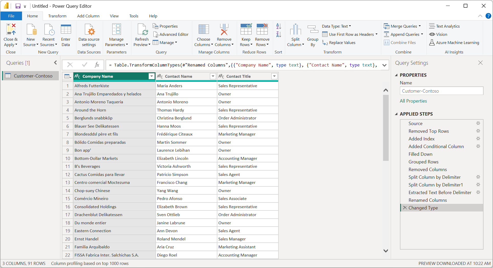Collapse the Queries pane

pyautogui.click(x=55, y=63)
